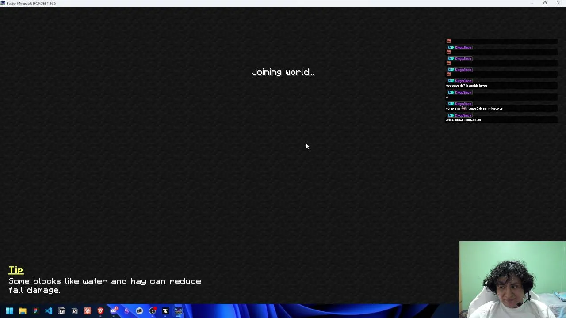566x318 pixels.
Task: Click the tip text about fall damage
Action: click(x=105, y=286)
